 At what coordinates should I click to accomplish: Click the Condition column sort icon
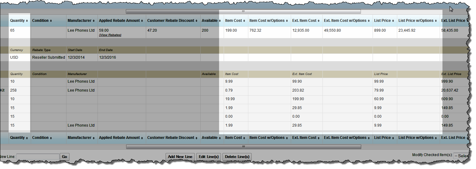pos(51,21)
